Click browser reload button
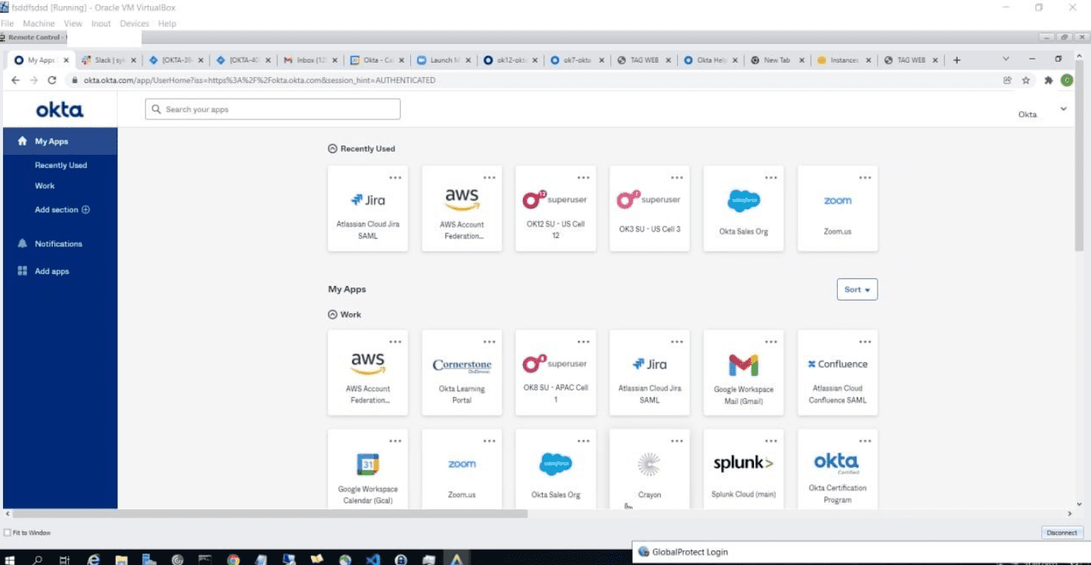The height and width of the screenshot is (565, 1091). point(52,80)
